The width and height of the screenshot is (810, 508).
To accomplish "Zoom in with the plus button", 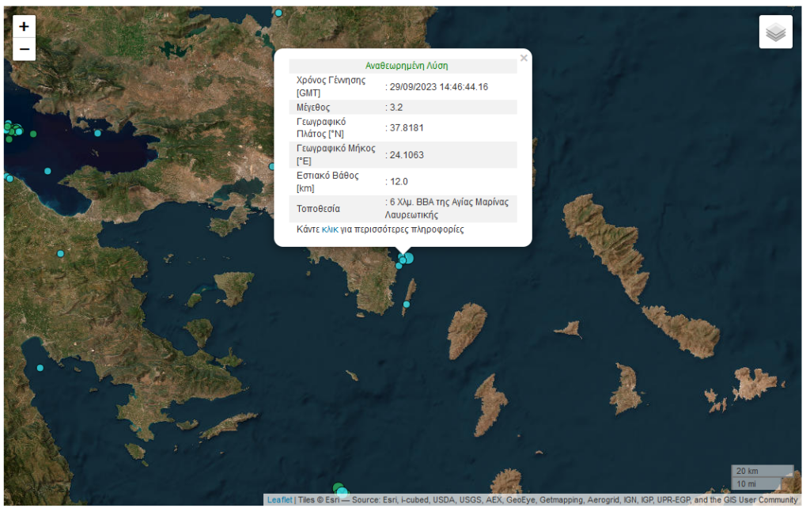I will (24, 26).
